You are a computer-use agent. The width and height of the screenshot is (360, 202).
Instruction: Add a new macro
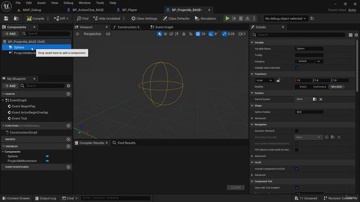(x=69, y=139)
